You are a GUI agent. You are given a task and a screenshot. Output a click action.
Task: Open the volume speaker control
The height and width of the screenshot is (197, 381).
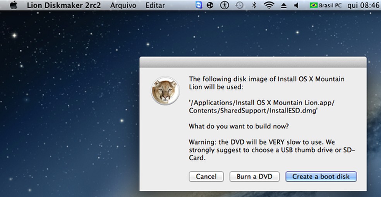tap(296, 5)
